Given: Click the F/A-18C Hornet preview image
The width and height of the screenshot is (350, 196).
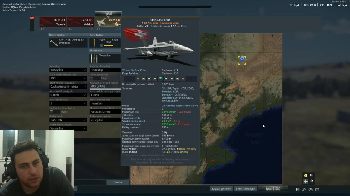Looking at the screenshot, I should 160,48.
